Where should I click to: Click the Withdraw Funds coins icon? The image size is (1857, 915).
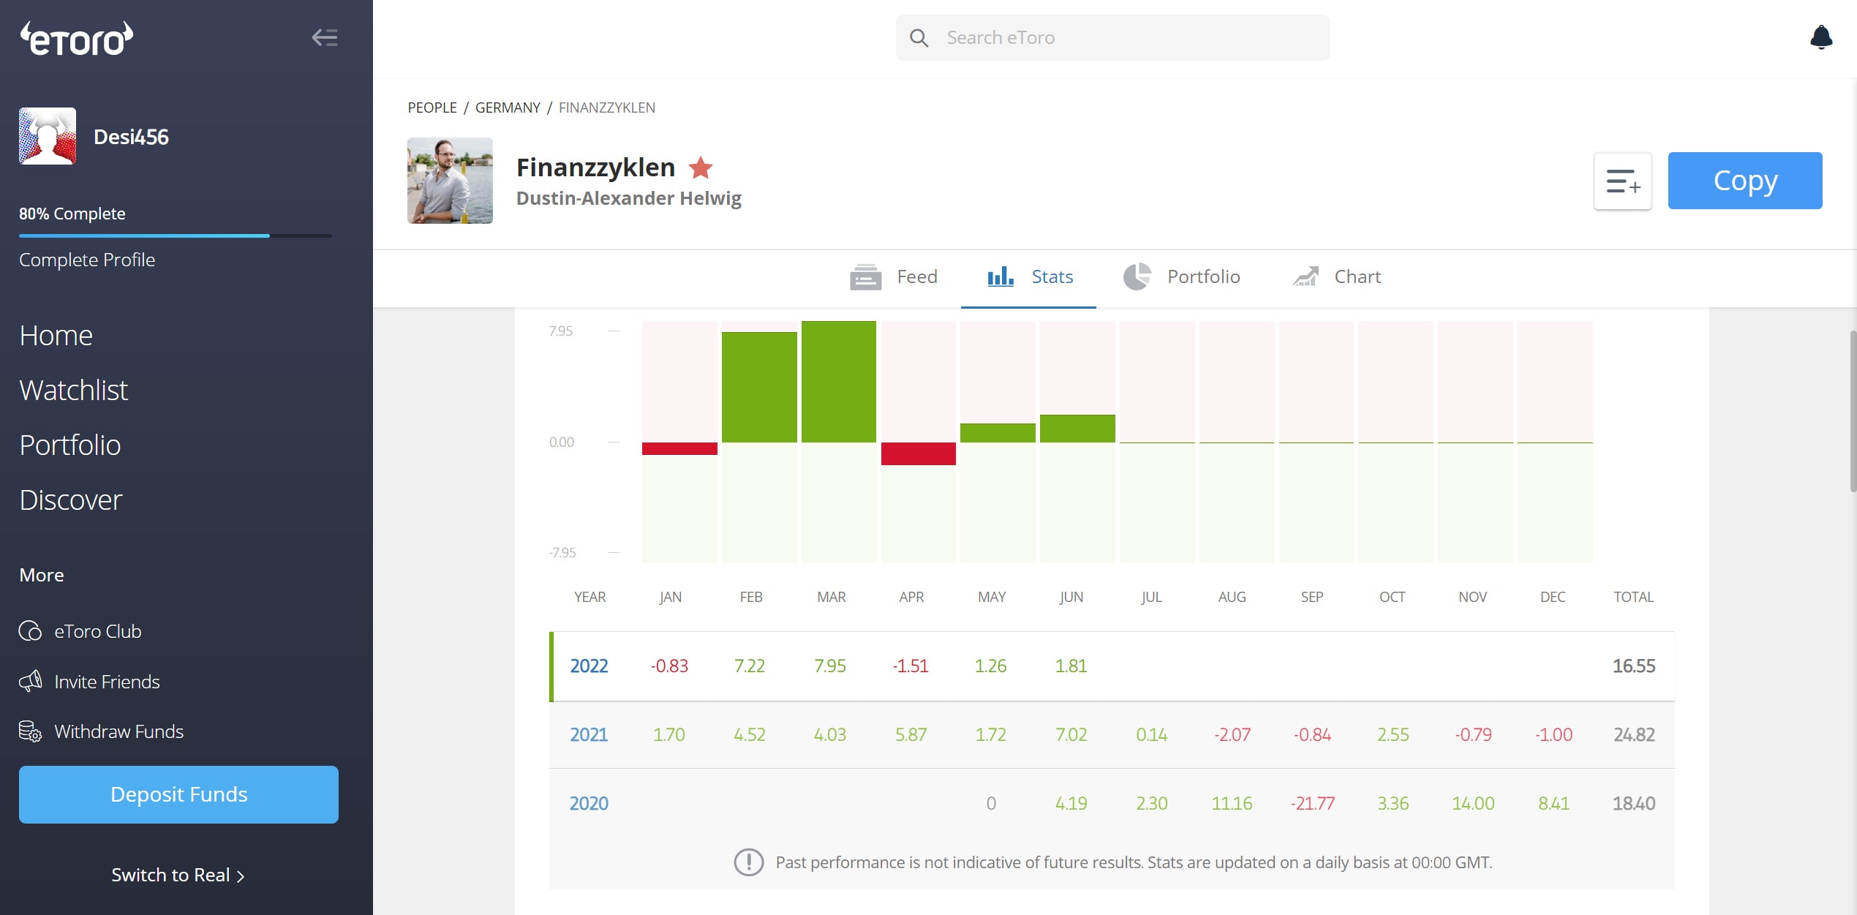30,731
